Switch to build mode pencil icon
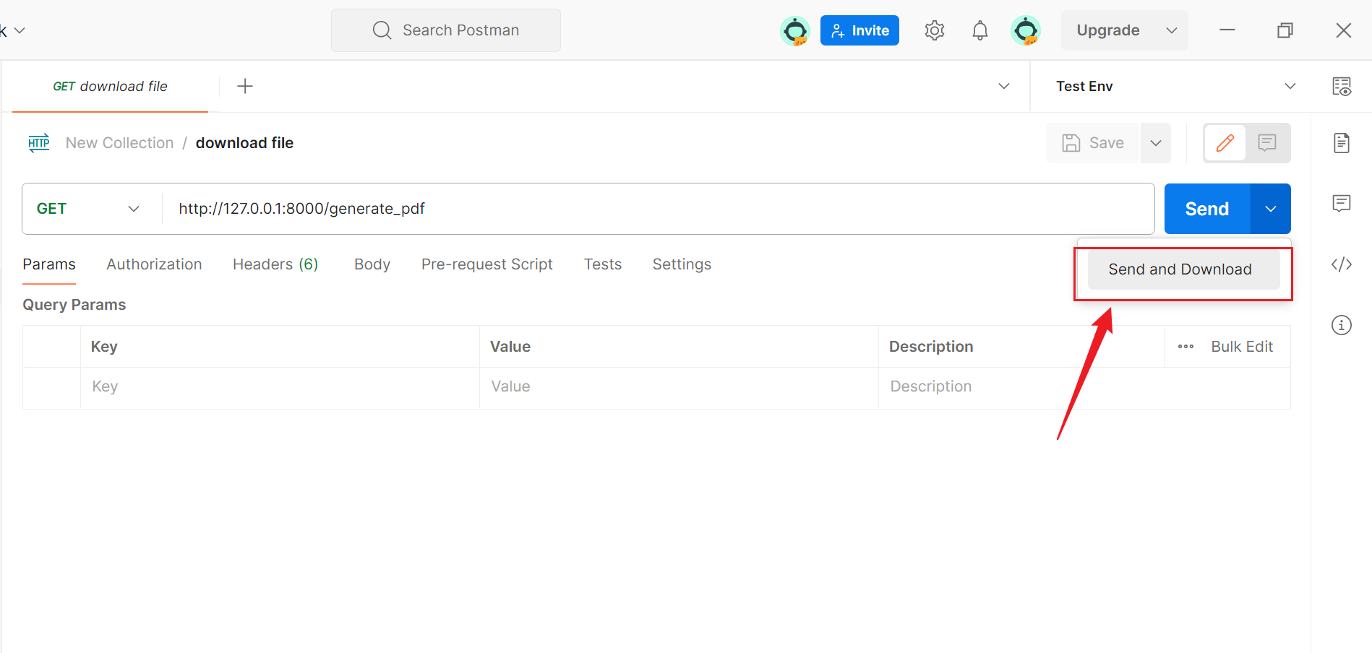This screenshot has height=653, width=1372. (1225, 143)
